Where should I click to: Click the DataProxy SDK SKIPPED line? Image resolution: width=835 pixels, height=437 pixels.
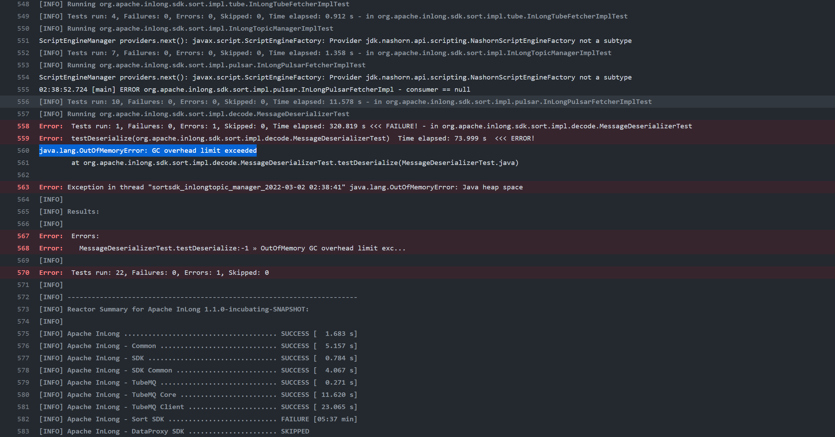(174, 431)
